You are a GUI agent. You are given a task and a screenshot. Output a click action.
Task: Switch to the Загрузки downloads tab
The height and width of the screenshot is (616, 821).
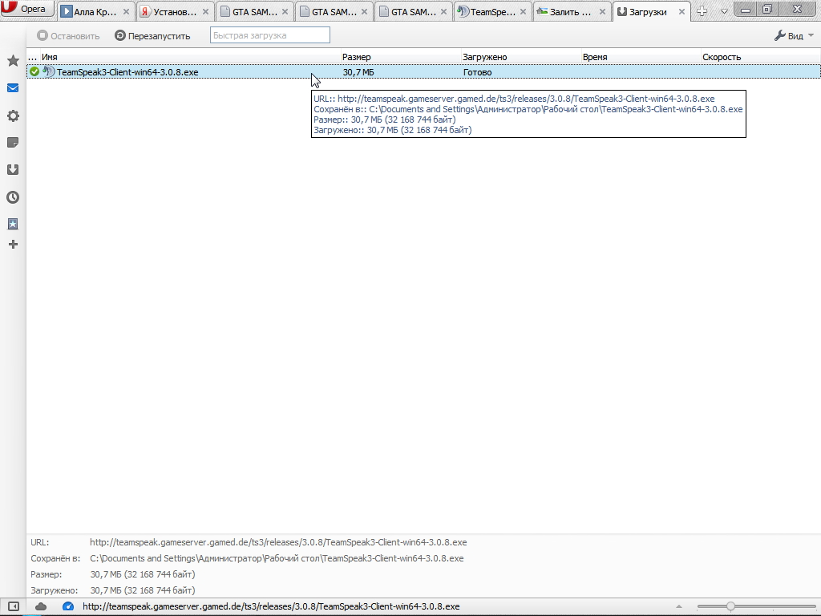click(651, 11)
